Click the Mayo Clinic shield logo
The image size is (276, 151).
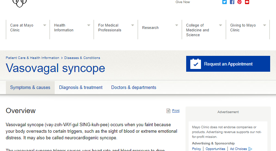(20, 3)
